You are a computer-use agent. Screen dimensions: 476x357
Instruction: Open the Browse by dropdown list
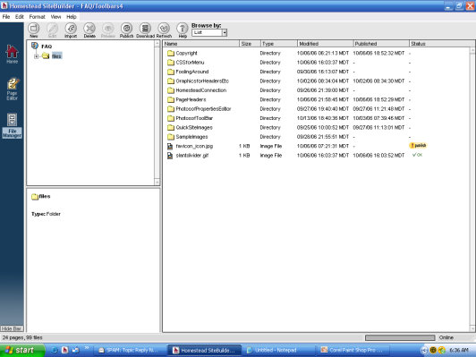[225, 32]
